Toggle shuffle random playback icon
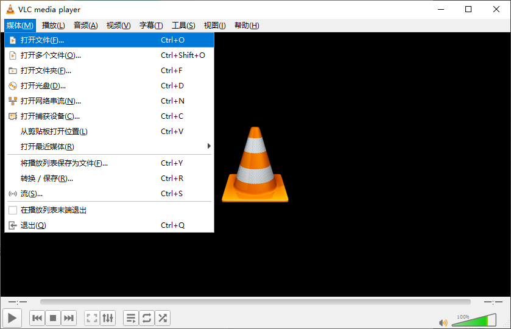Image resolution: width=511 pixels, height=329 pixels. pos(163,318)
